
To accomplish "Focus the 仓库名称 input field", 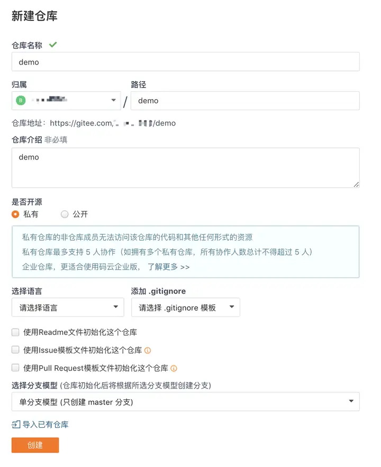I will click(186, 61).
